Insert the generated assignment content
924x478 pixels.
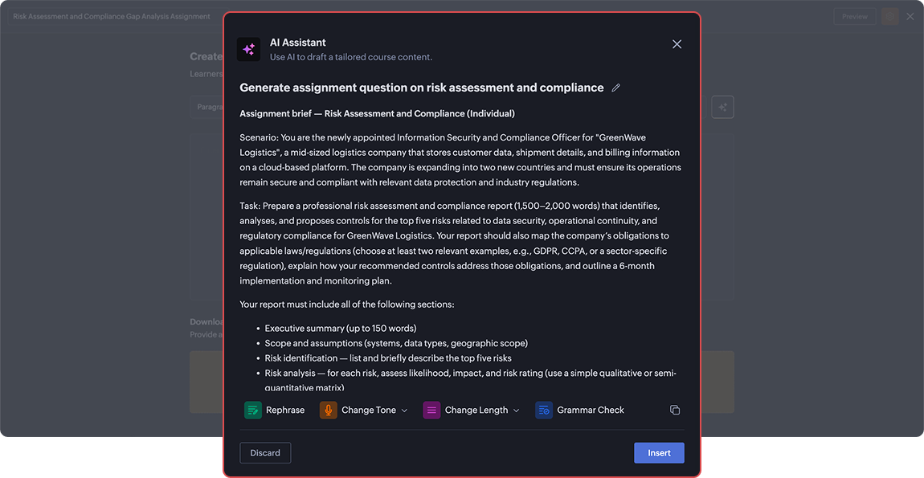(x=659, y=452)
